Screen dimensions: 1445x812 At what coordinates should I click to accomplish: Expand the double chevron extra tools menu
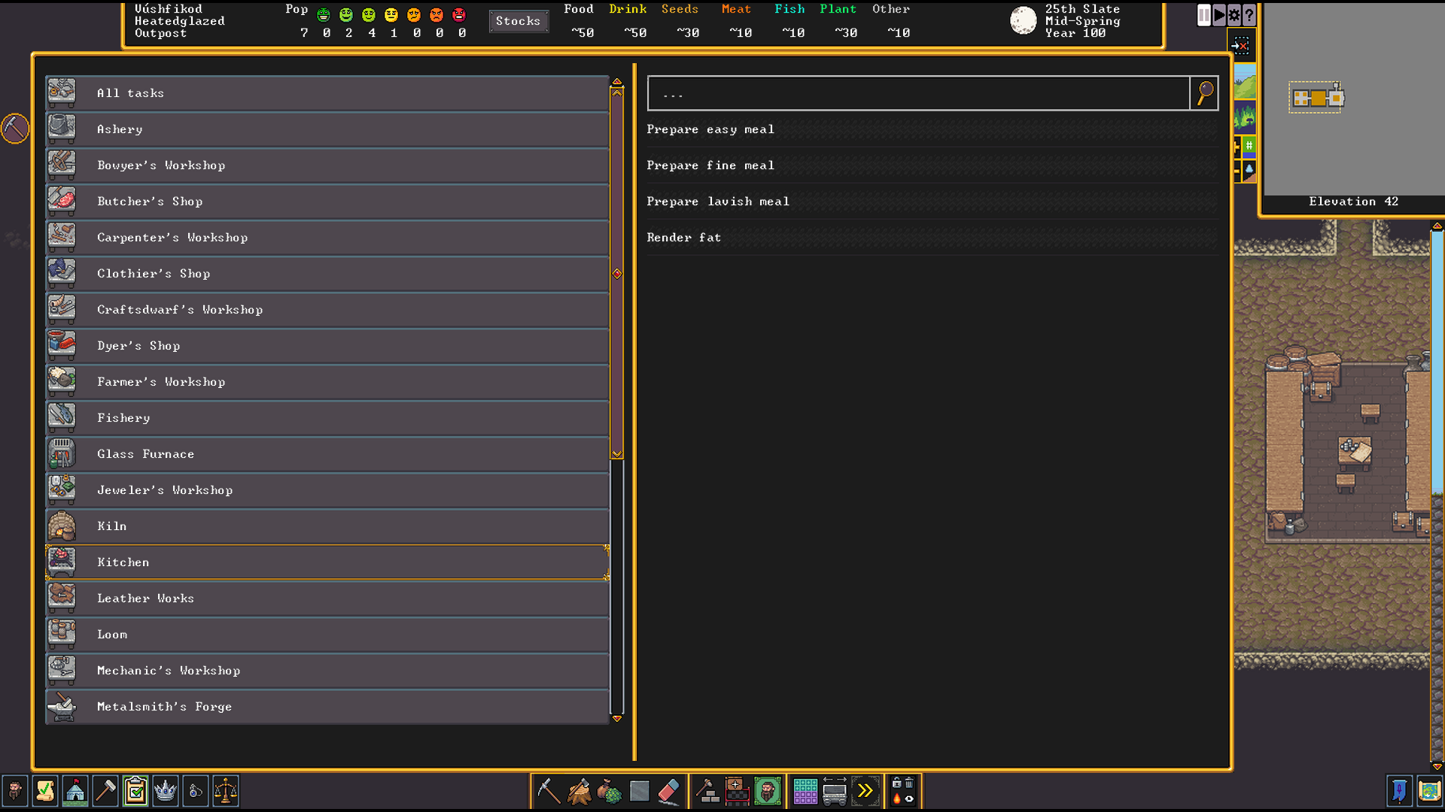tap(866, 791)
